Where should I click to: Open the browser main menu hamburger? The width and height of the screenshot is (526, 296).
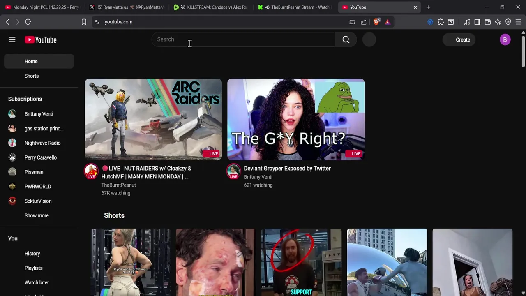coord(519,22)
